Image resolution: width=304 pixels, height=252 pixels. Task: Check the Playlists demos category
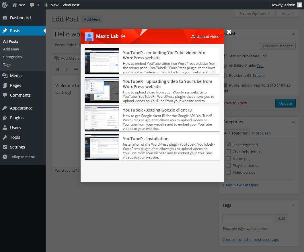tap(228, 165)
